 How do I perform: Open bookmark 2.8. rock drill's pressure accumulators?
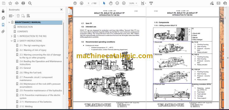40,85
